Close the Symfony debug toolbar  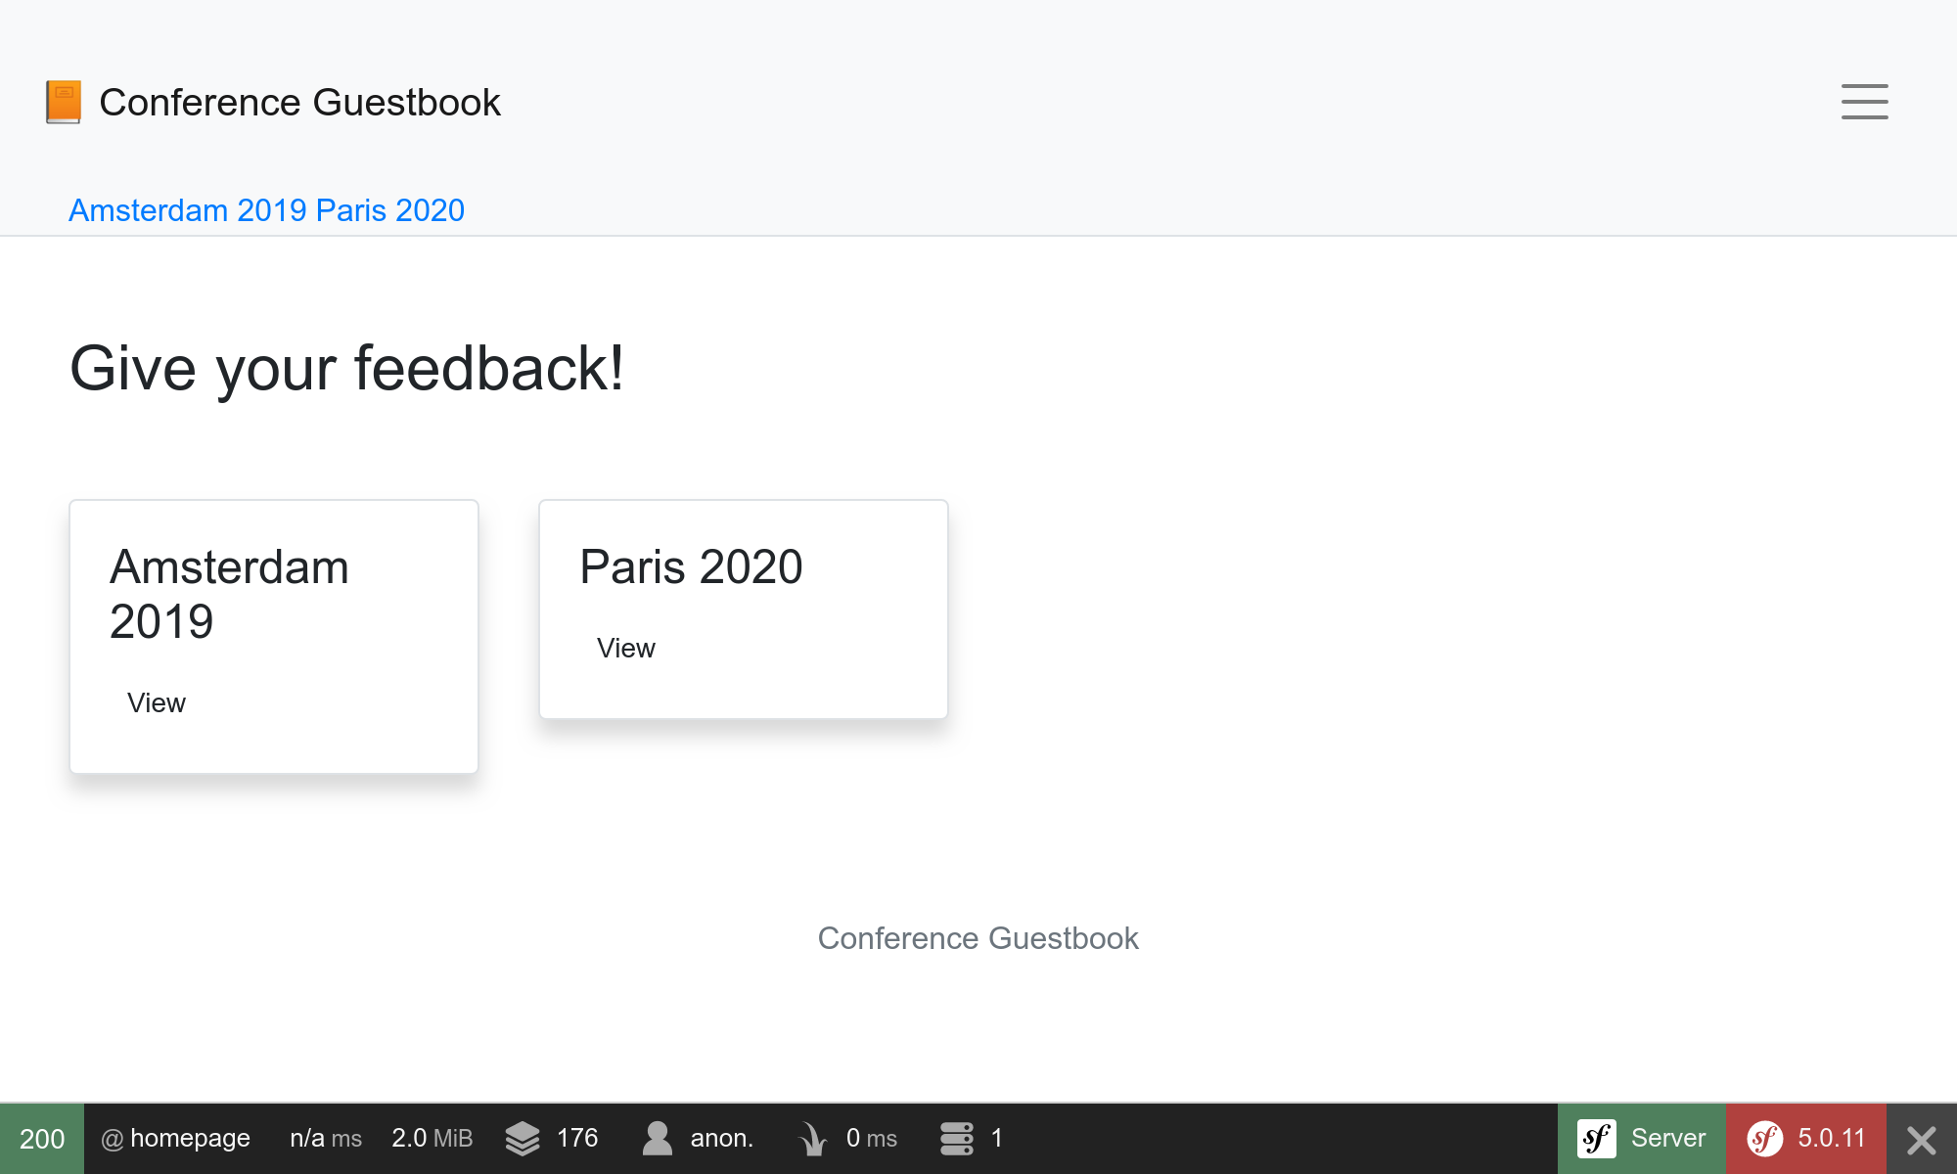[x=1922, y=1139]
